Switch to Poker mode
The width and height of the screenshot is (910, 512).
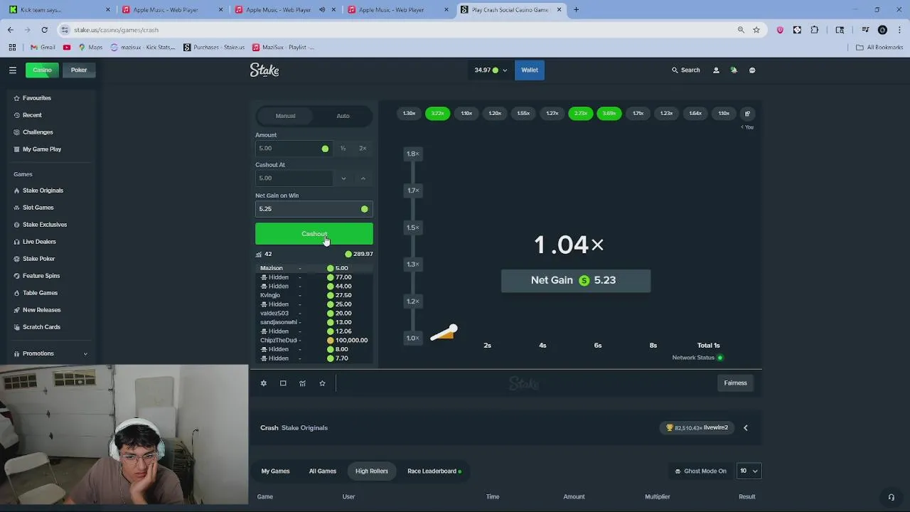[x=79, y=70]
